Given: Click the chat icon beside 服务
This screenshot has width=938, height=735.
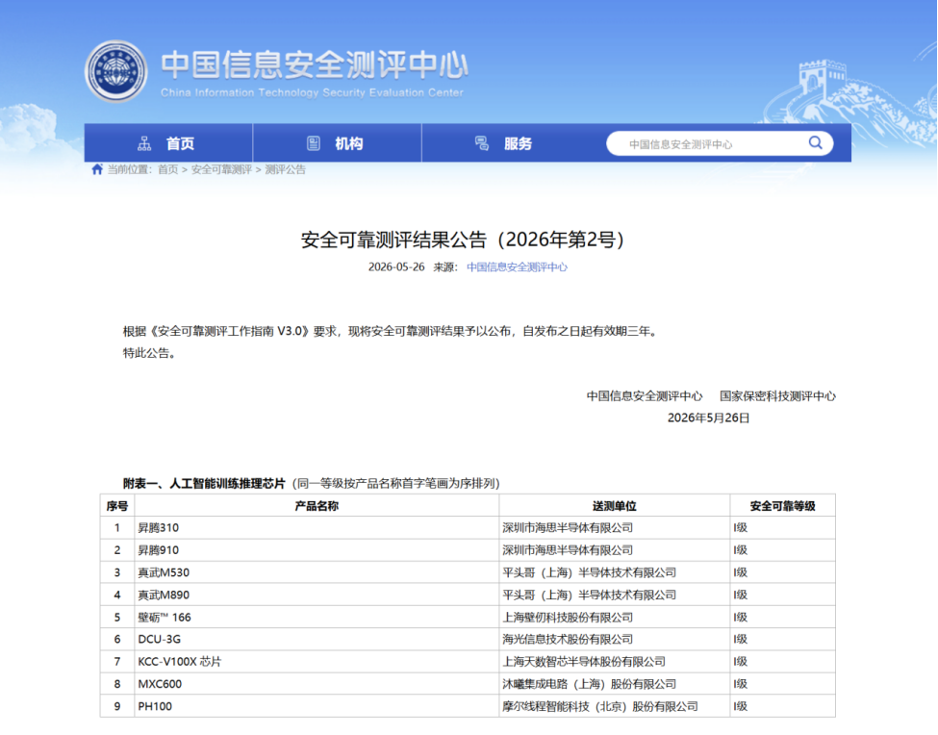Looking at the screenshot, I should point(482,143).
